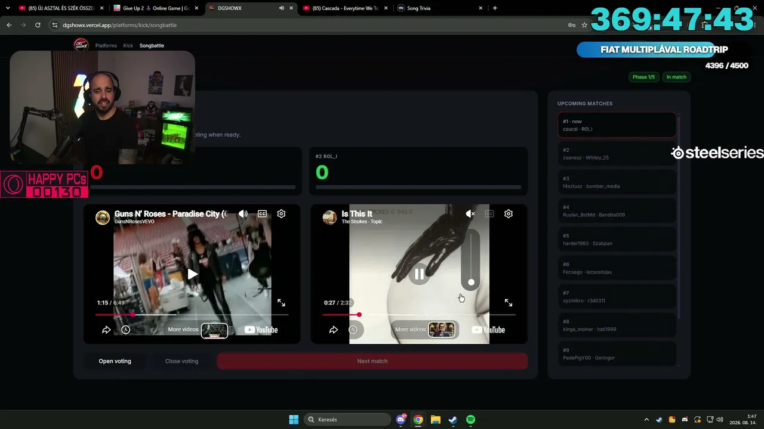This screenshot has width=764, height=429.
Task: Select upcoming match #3 f4sztusz vs bomber_media
Action: [617, 182]
